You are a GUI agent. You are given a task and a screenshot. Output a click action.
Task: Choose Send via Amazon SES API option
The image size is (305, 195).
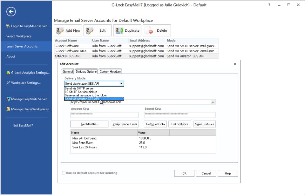pyautogui.click(x=94, y=99)
